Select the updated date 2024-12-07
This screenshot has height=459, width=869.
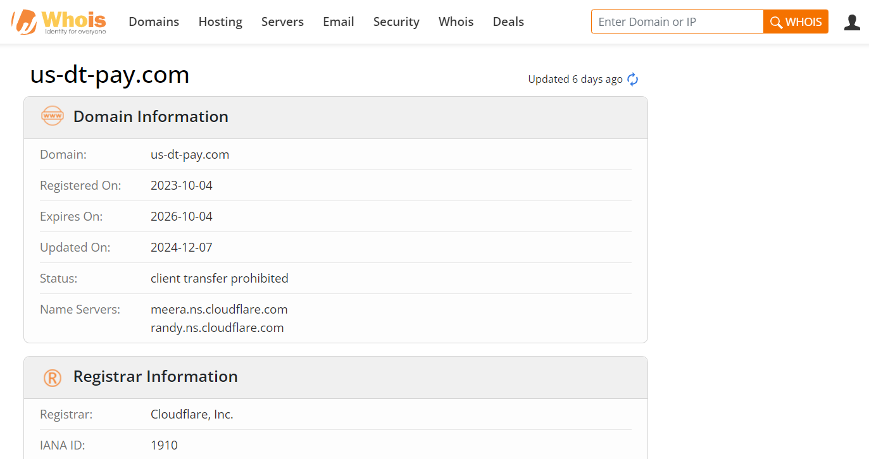(182, 247)
